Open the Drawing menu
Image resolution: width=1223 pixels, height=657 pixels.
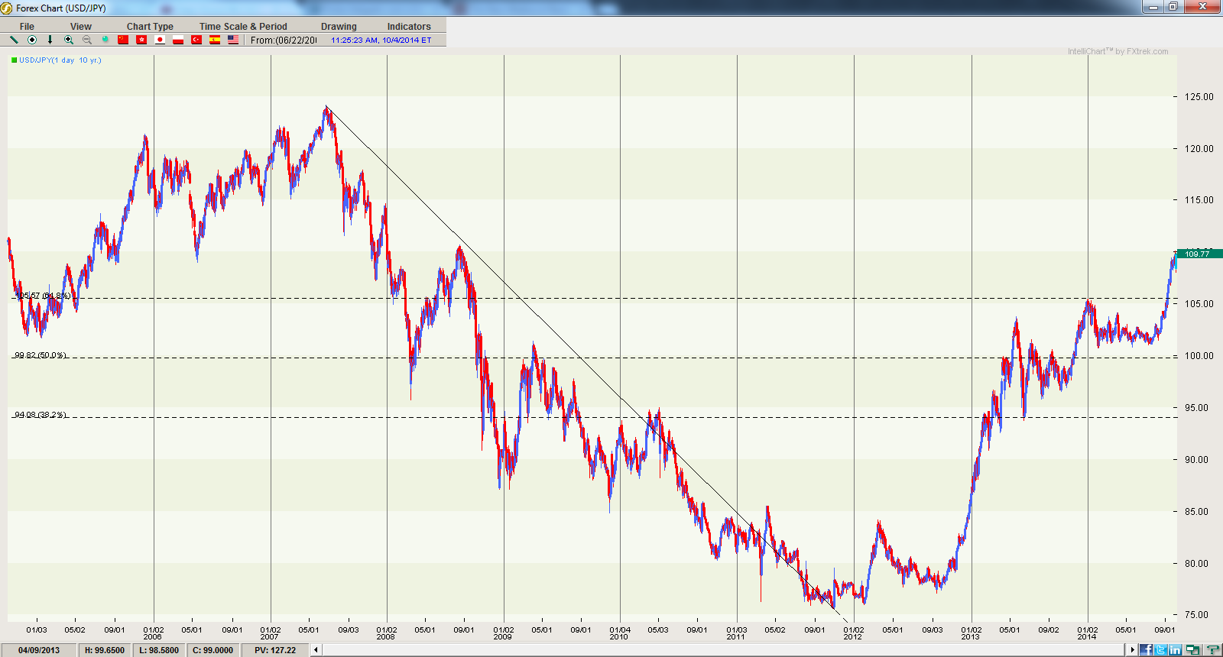[x=339, y=26]
